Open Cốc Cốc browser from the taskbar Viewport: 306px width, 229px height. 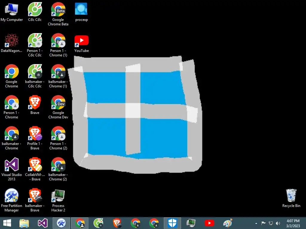coord(98,223)
